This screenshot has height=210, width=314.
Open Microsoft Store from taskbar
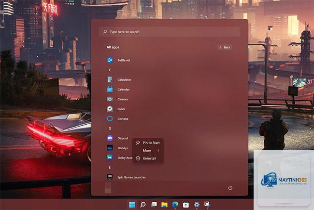click(x=186, y=205)
